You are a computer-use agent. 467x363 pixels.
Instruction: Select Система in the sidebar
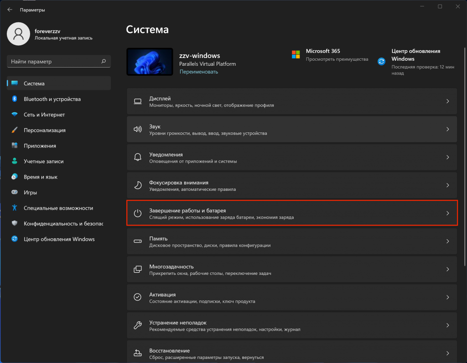tap(59, 83)
